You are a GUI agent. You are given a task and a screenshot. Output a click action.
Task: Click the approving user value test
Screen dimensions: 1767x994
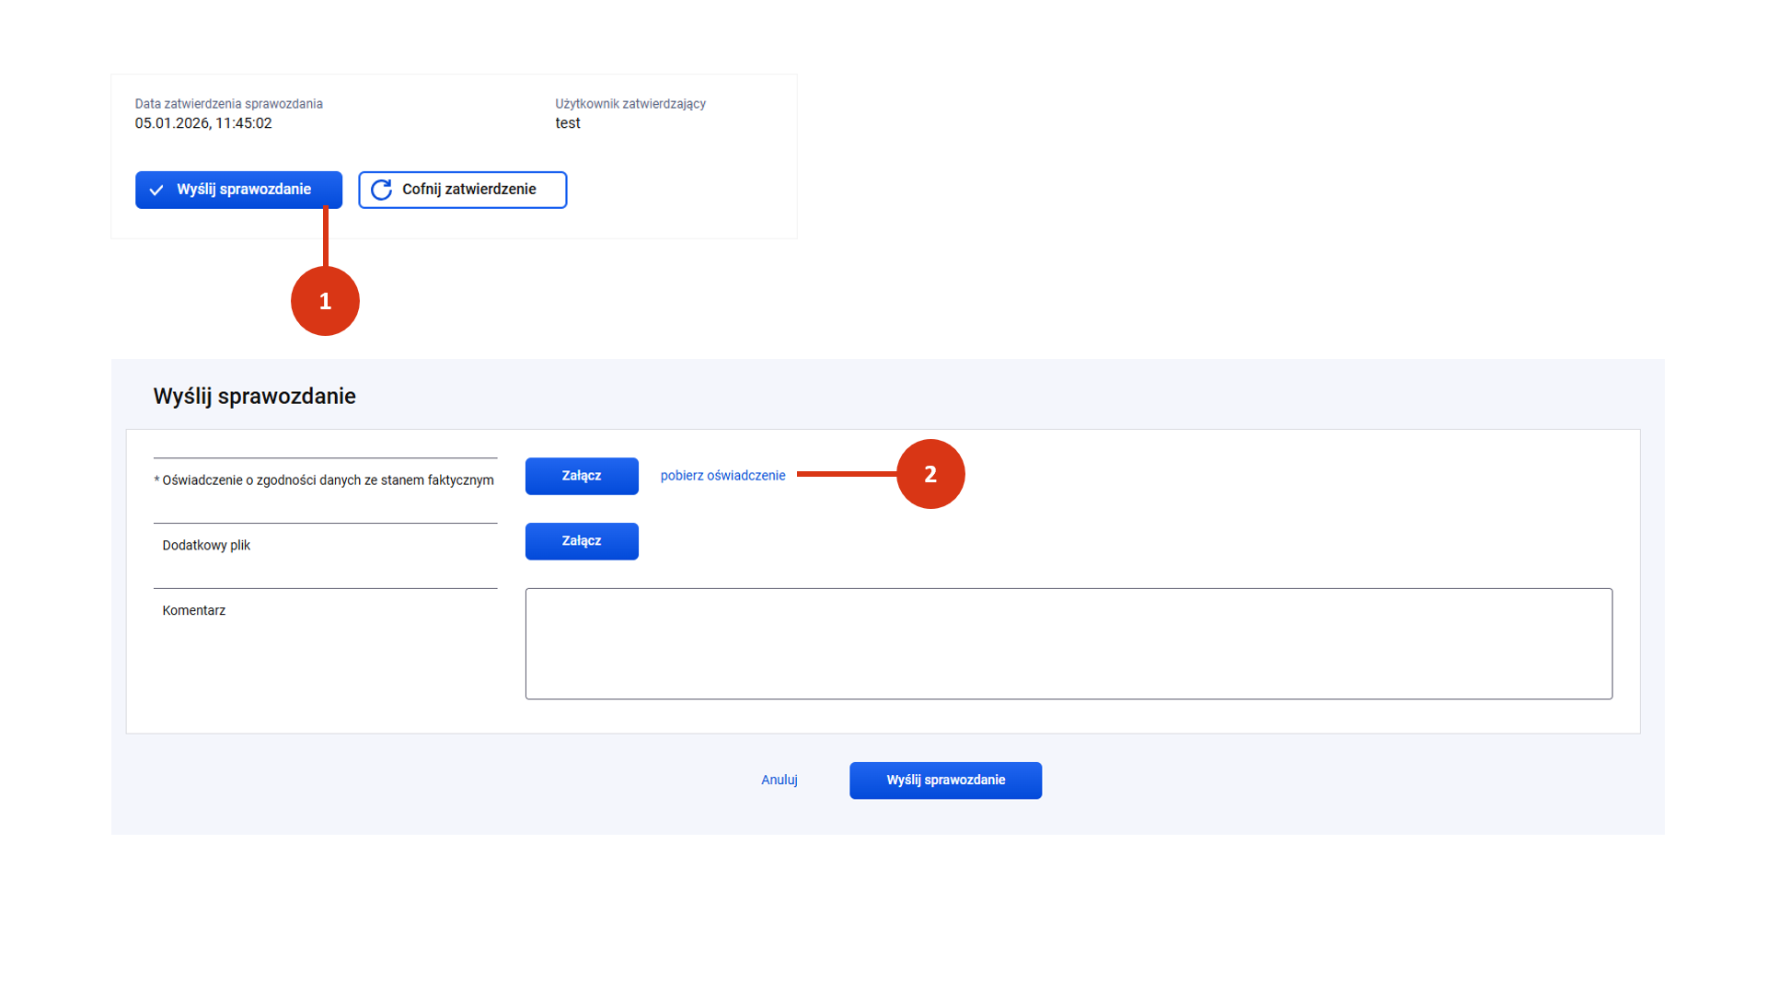click(567, 123)
